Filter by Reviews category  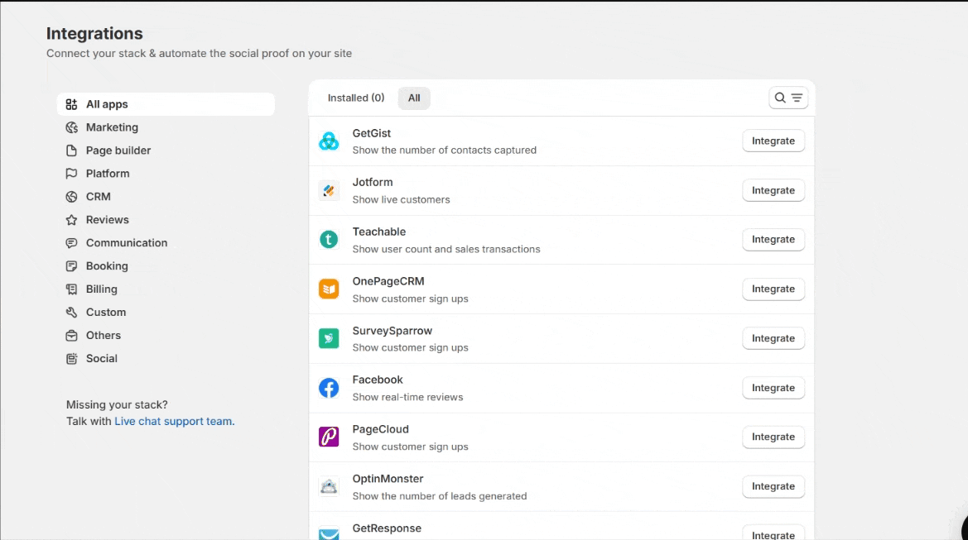coord(107,220)
